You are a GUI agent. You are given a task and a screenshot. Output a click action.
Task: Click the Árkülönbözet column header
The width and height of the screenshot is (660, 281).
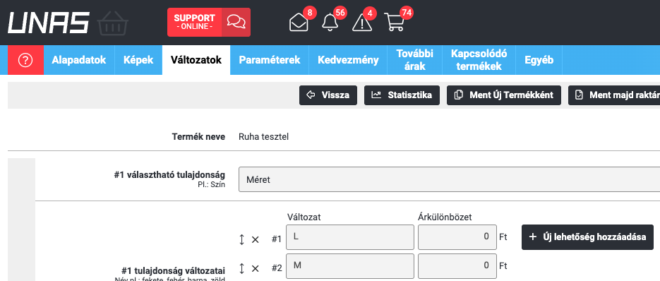(445, 217)
